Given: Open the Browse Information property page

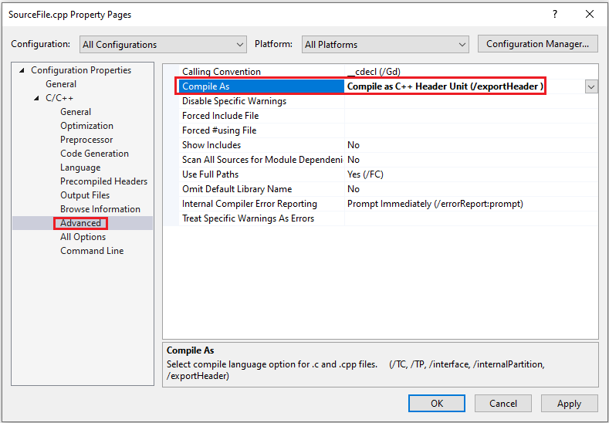Looking at the screenshot, I should (100, 209).
